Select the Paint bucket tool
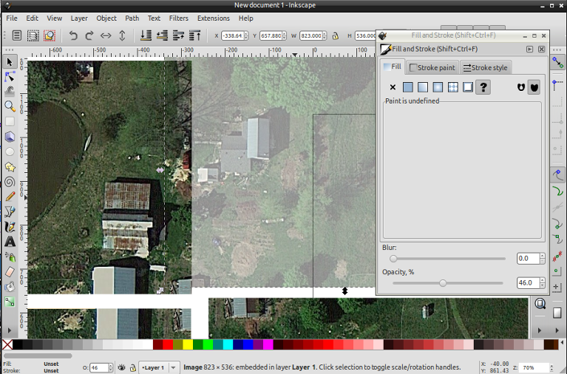Screen dimensions: 567x374 (10, 287)
